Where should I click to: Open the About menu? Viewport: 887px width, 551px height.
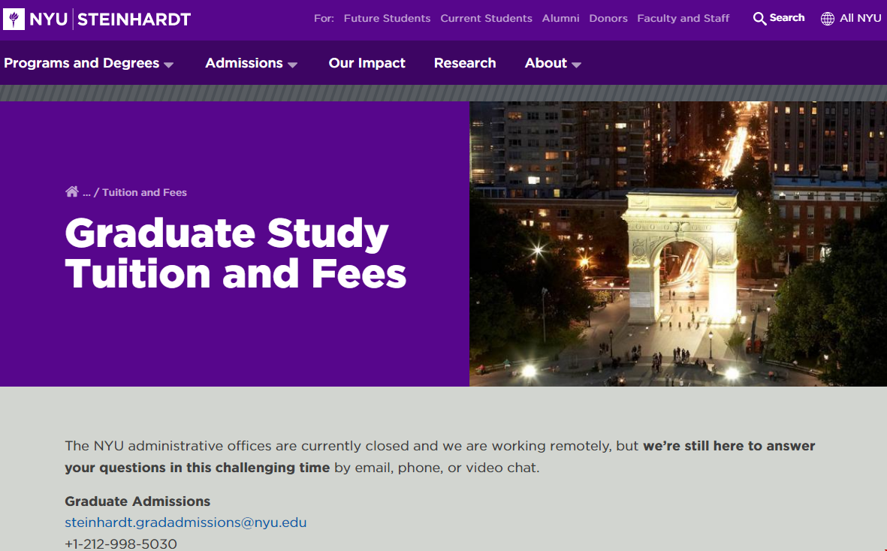click(545, 63)
